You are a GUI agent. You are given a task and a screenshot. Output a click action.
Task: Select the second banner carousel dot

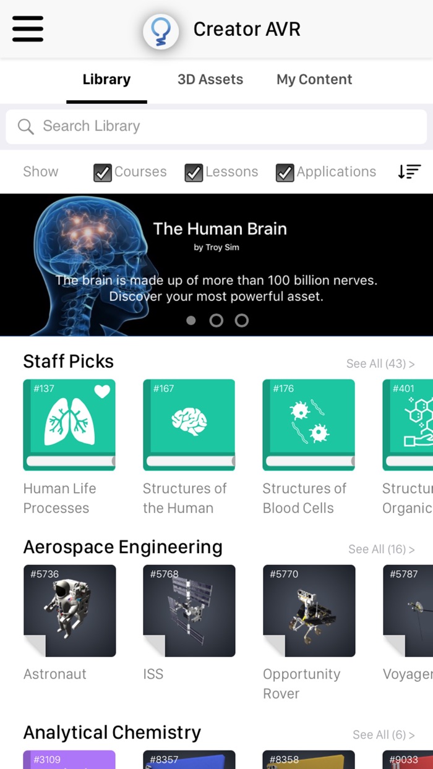[216, 320]
